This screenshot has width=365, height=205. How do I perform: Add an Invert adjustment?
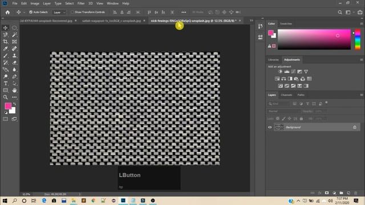click(281, 86)
